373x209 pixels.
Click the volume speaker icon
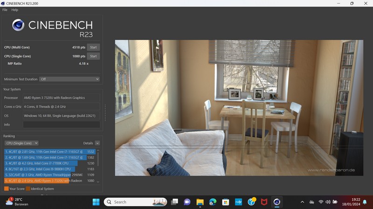coord(328,202)
